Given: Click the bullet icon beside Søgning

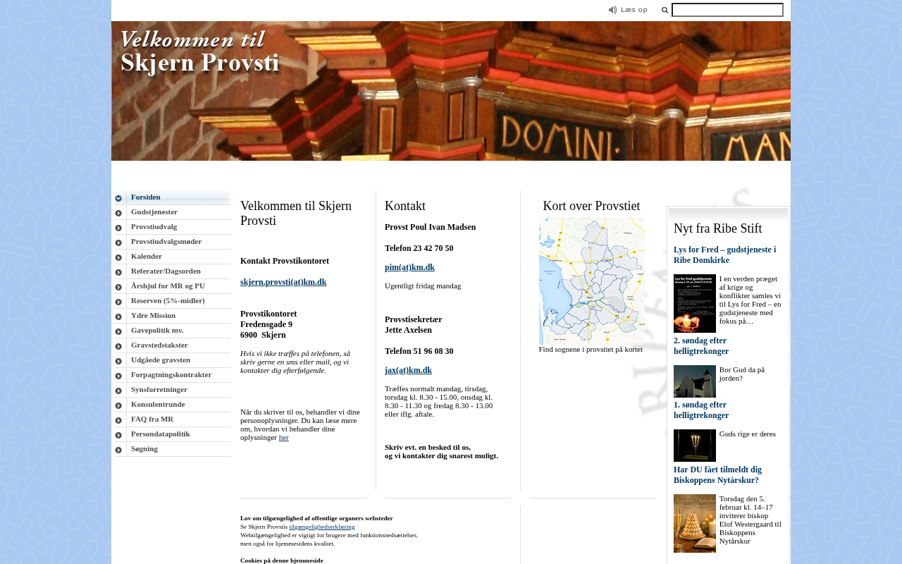Looking at the screenshot, I should point(118,450).
